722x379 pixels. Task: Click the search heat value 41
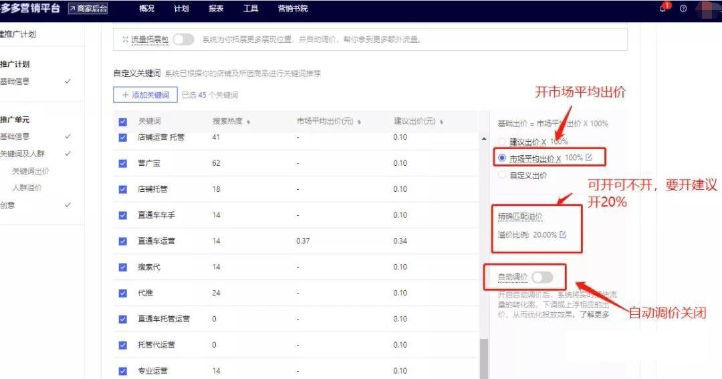[x=216, y=137]
